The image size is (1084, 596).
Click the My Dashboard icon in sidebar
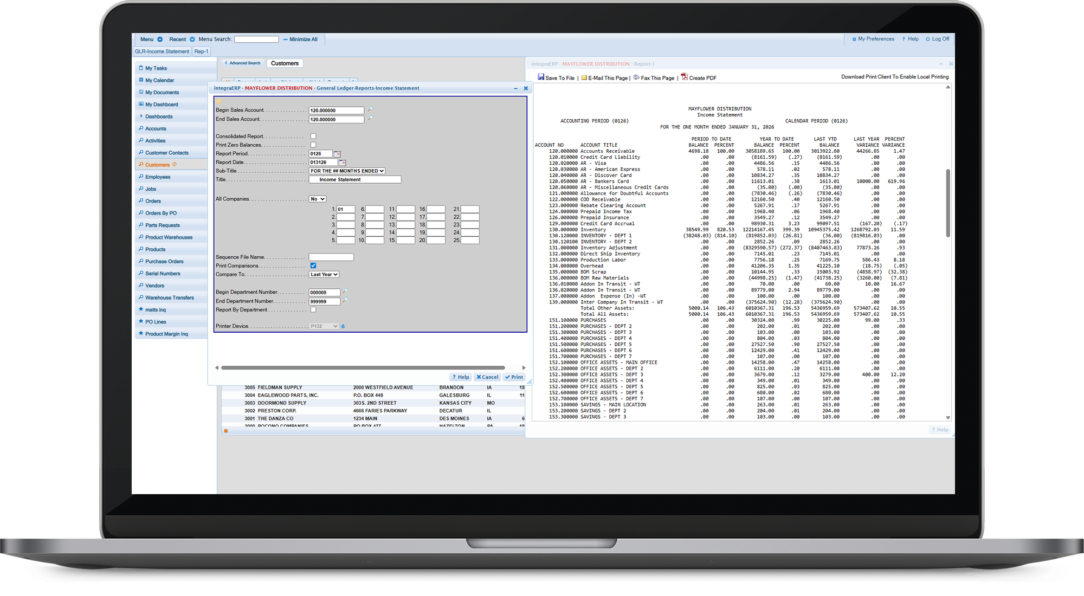(x=141, y=104)
